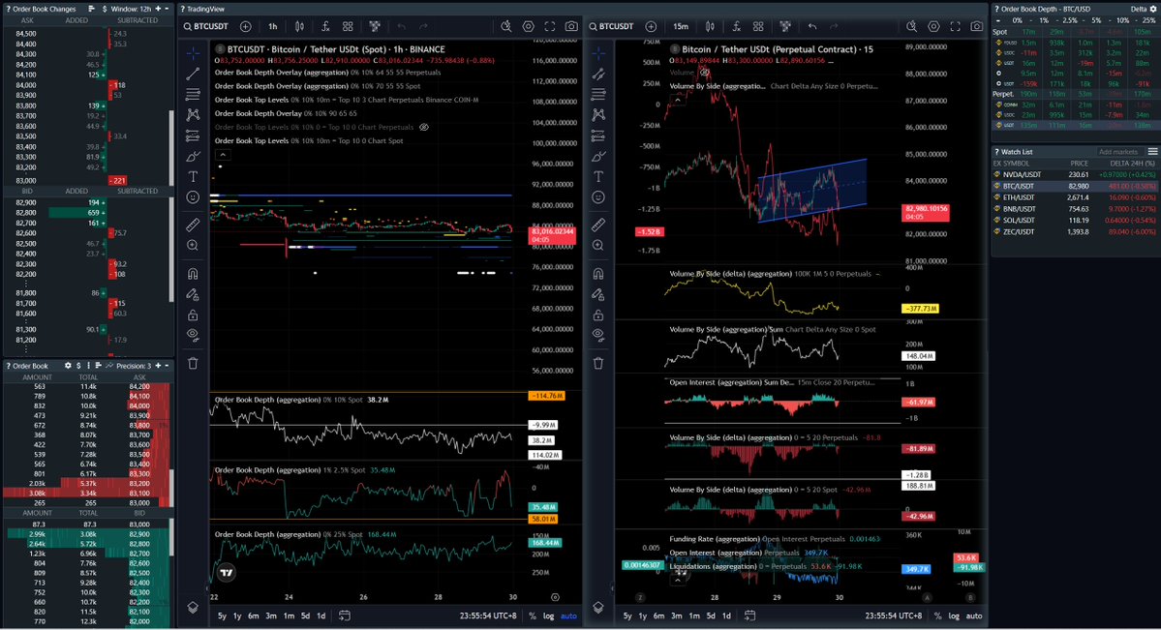The image size is (1161, 630).
Task: Open Delta mode dropdown in Order Book Depth
Action: click(1138, 9)
